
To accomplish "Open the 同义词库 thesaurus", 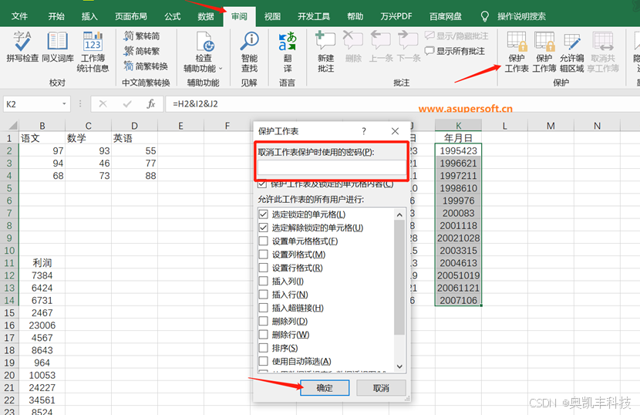I will (58, 46).
